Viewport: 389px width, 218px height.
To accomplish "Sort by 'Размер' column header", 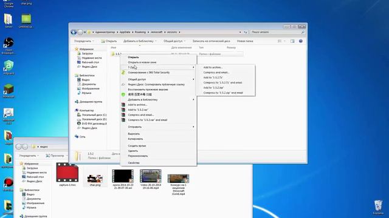I will (231, 47).
